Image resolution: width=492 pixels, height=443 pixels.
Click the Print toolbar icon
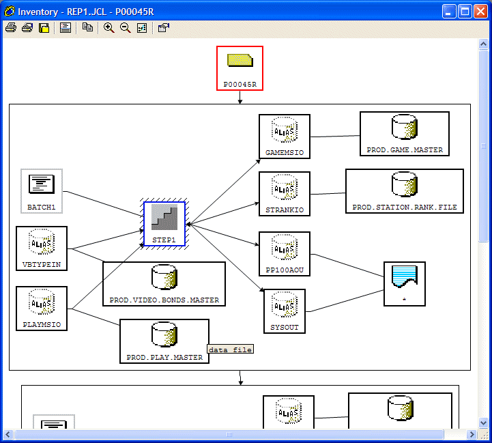(11, 28)
